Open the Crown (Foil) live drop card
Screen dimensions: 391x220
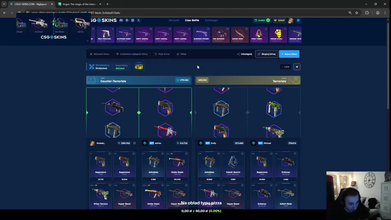[278, 34]
